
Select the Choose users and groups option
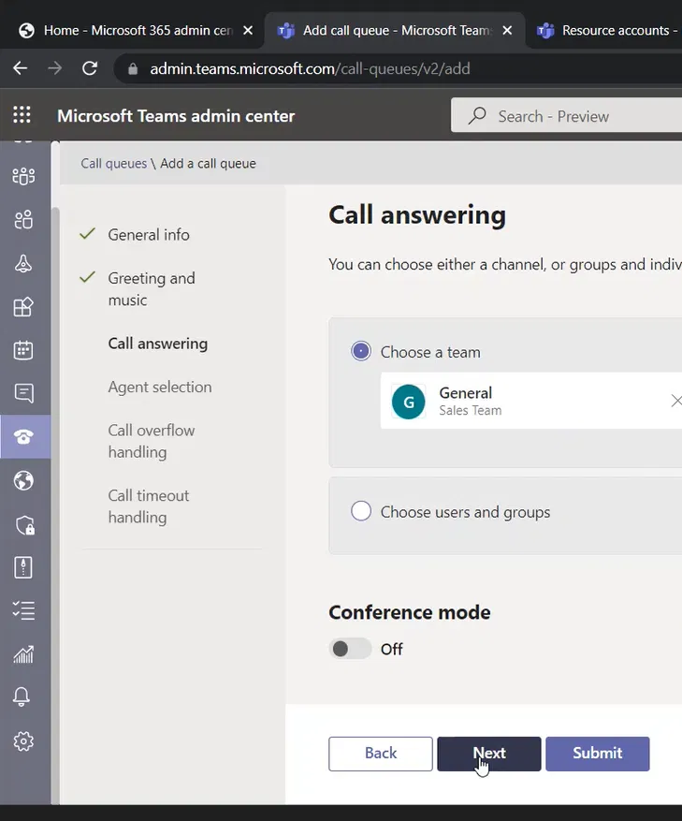click(x=361, y=512)
